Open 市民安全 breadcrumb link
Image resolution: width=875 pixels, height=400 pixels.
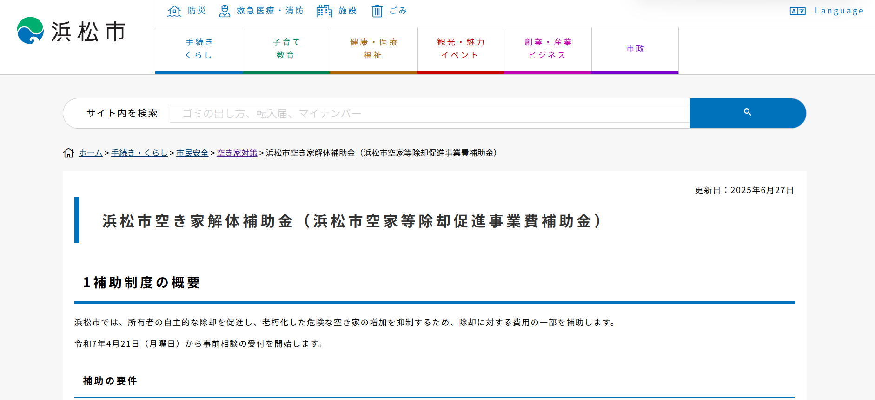[x=192, y=153]
